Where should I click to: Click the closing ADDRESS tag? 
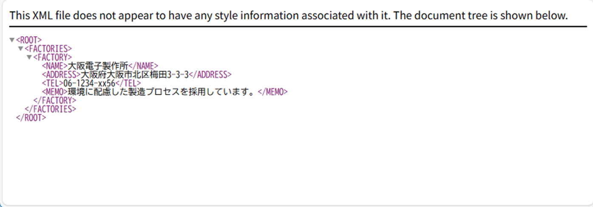(x=210, y=75)
